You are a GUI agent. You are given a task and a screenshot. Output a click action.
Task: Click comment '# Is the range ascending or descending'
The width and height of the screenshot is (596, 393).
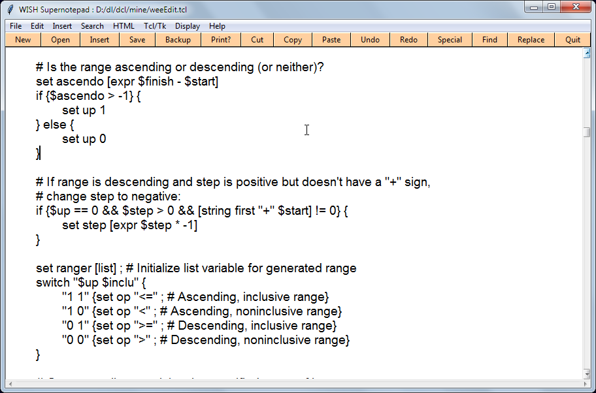[180, 67]
